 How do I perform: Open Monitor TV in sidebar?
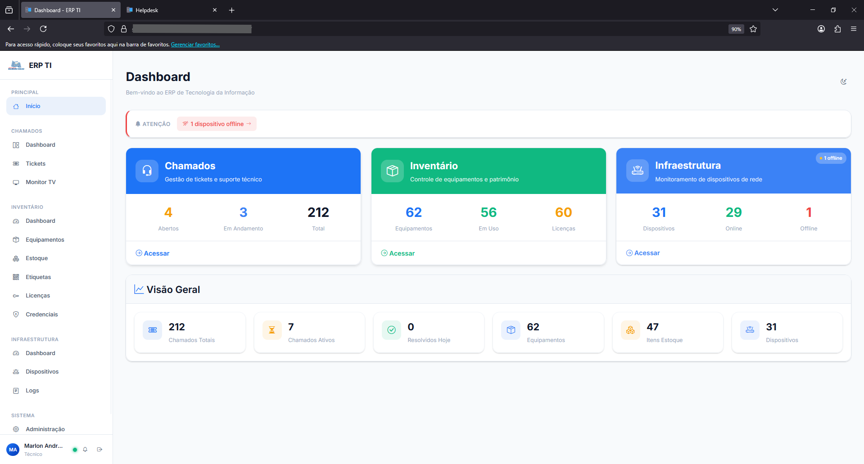pyautogui.click(x=56, y=182)
